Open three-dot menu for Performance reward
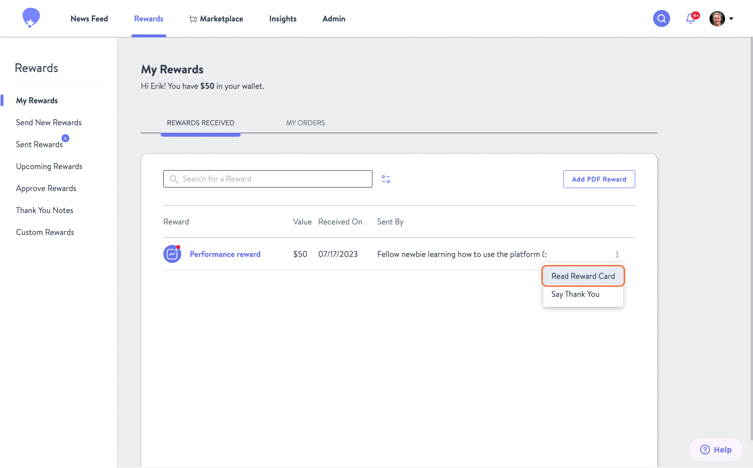This screenshot has width=753, height=468. [x=617, y=254]
